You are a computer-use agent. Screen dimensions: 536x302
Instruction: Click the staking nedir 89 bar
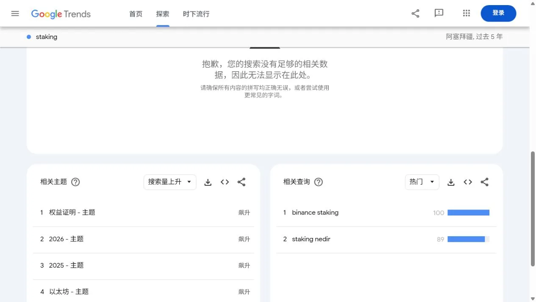tap(468, 239)
